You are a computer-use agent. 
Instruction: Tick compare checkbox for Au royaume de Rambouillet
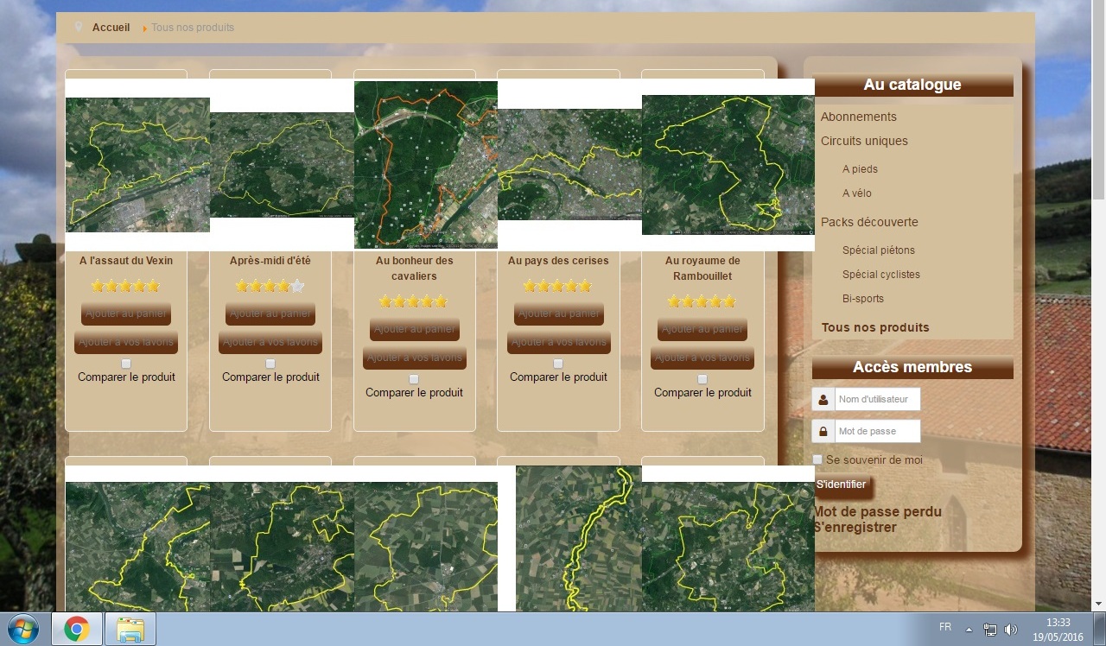point(702,379)
